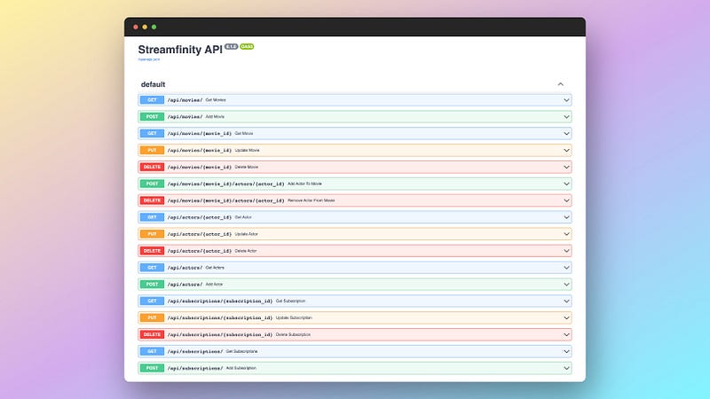Click the PUT badge for Update Actor

pyautogui.click(x=152, y=234)
